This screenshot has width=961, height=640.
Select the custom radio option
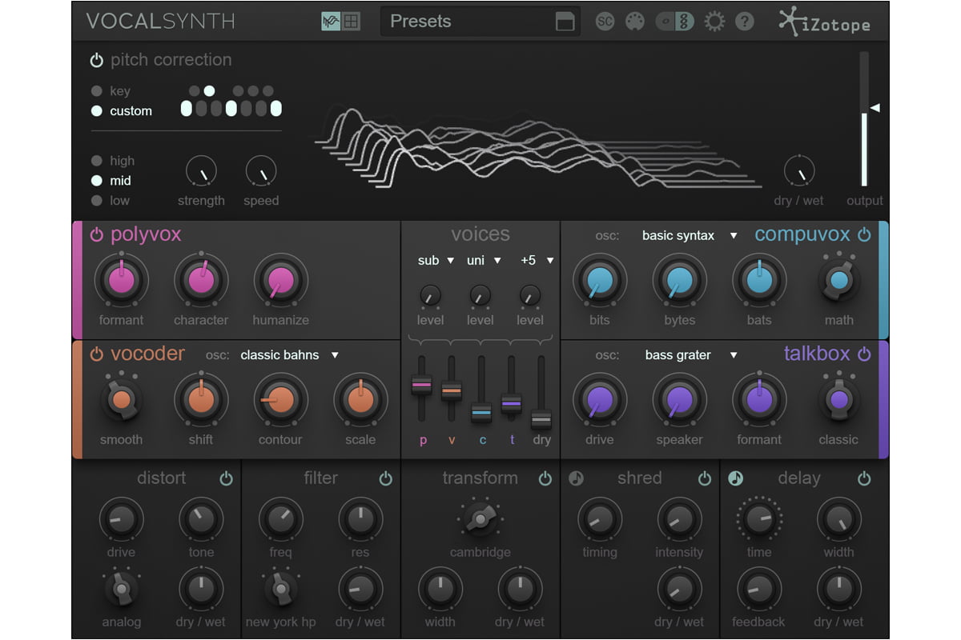(x=122, y=111)
